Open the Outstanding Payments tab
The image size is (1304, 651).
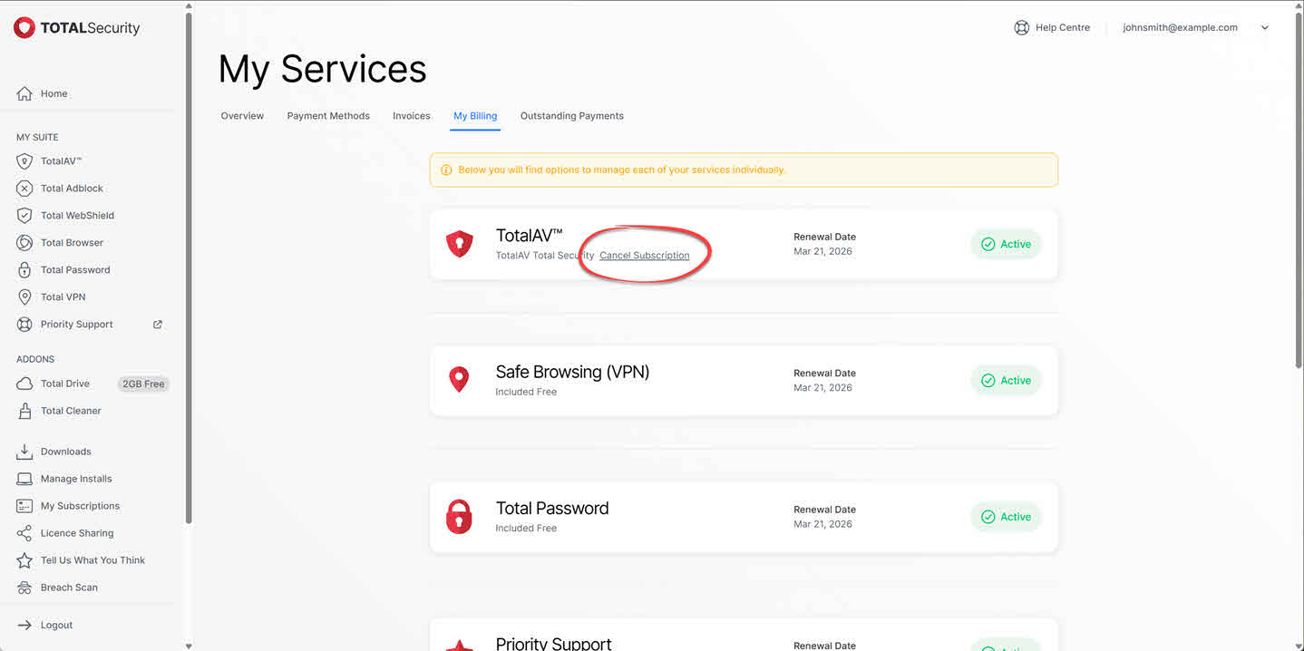point(571,116)
